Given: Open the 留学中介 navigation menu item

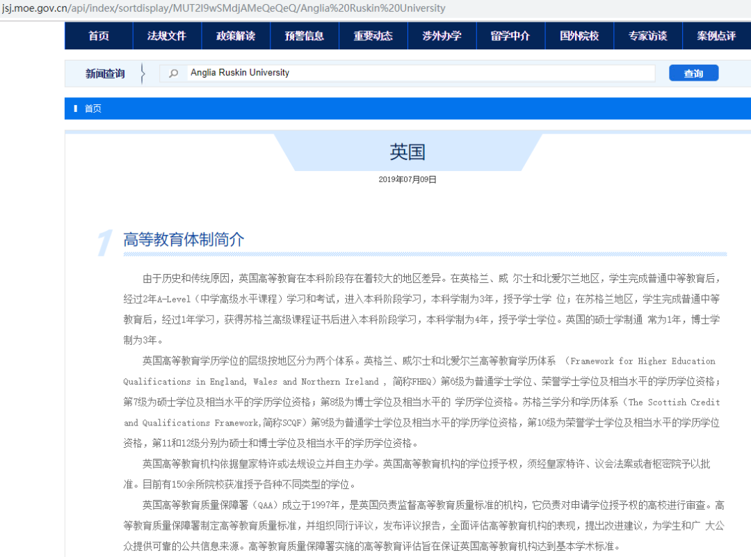Looking at the screenshot, I should pyautogui.click(x=510, y=35).
